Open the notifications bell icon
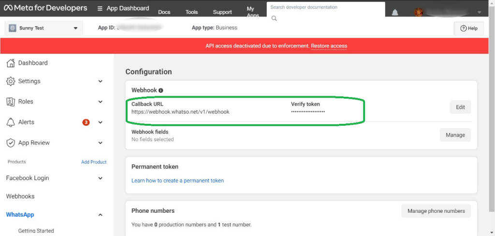This screenshot has height=236, width=495. point(395,13)
